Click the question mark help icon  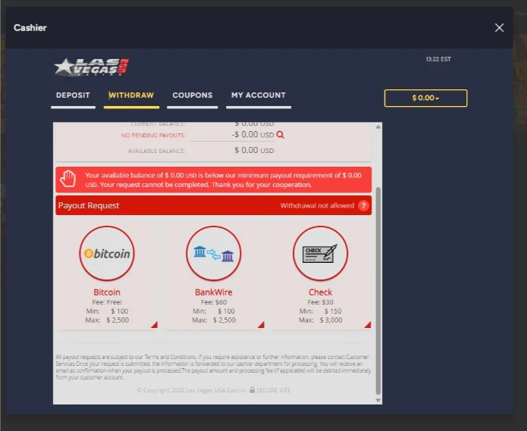click(x=363, y=206)
